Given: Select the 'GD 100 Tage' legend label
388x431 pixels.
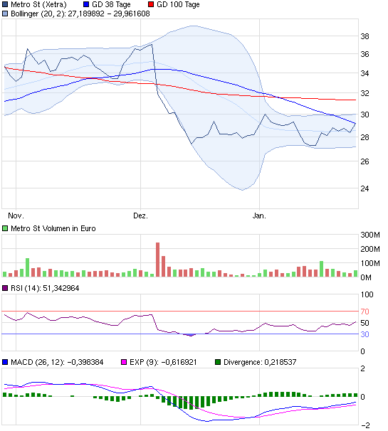Looking at the screenshot, I should pyautogui.click(x=178, y=5).
